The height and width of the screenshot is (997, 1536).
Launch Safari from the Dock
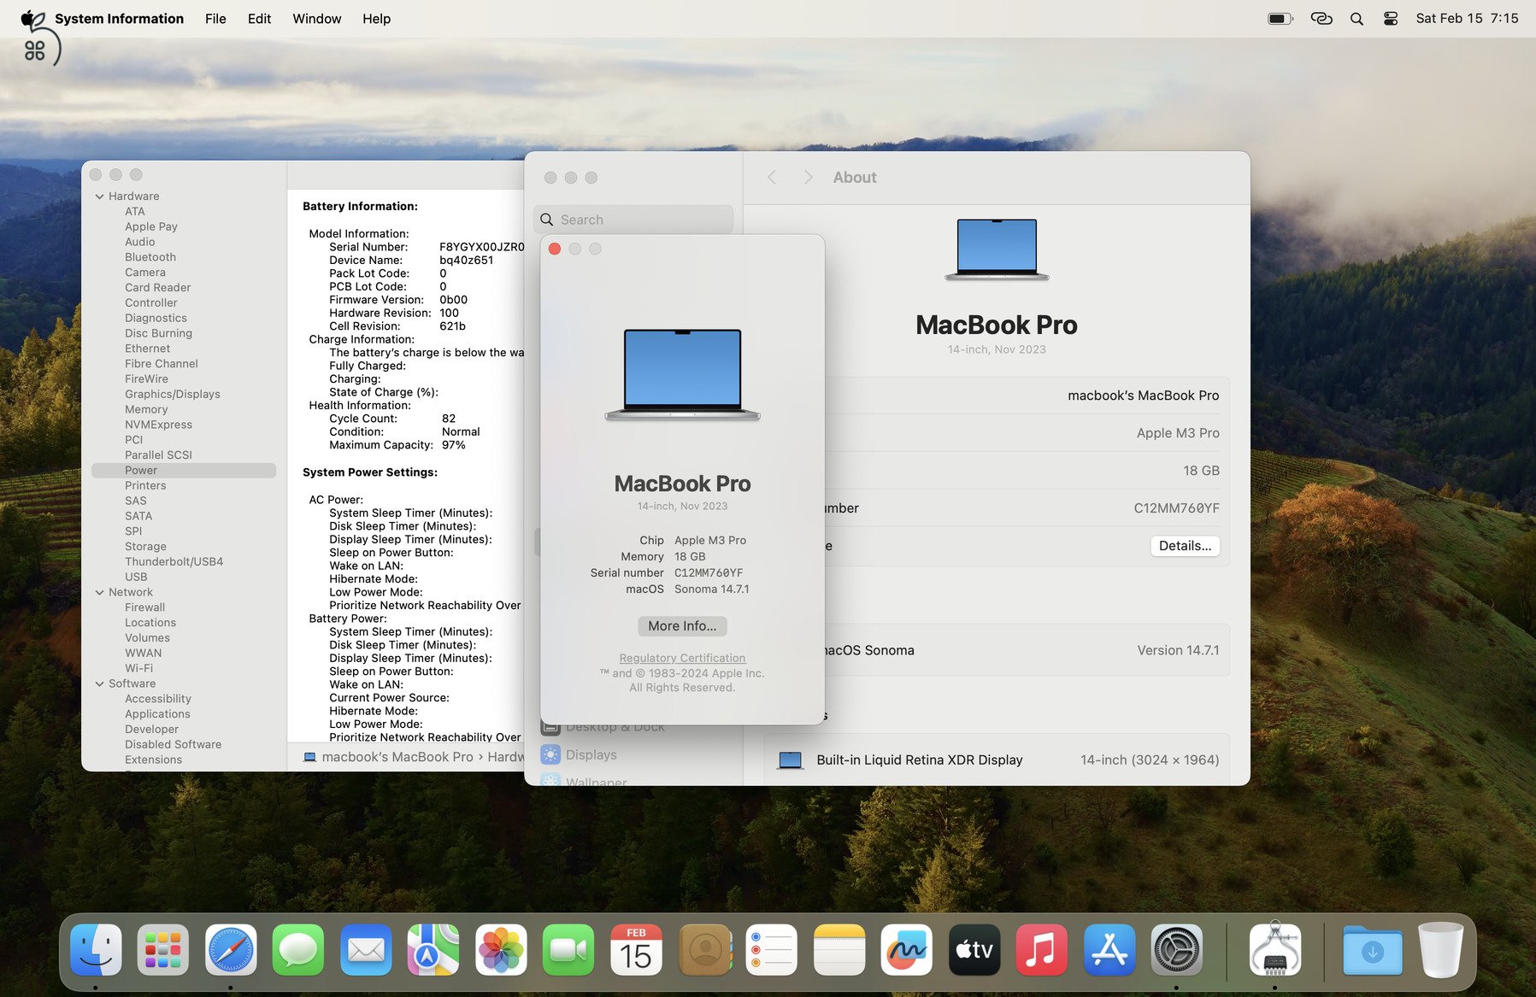(x=231, y=950)
